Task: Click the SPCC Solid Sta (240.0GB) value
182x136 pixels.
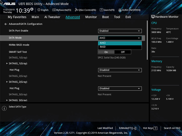Action: click(111, 58)
